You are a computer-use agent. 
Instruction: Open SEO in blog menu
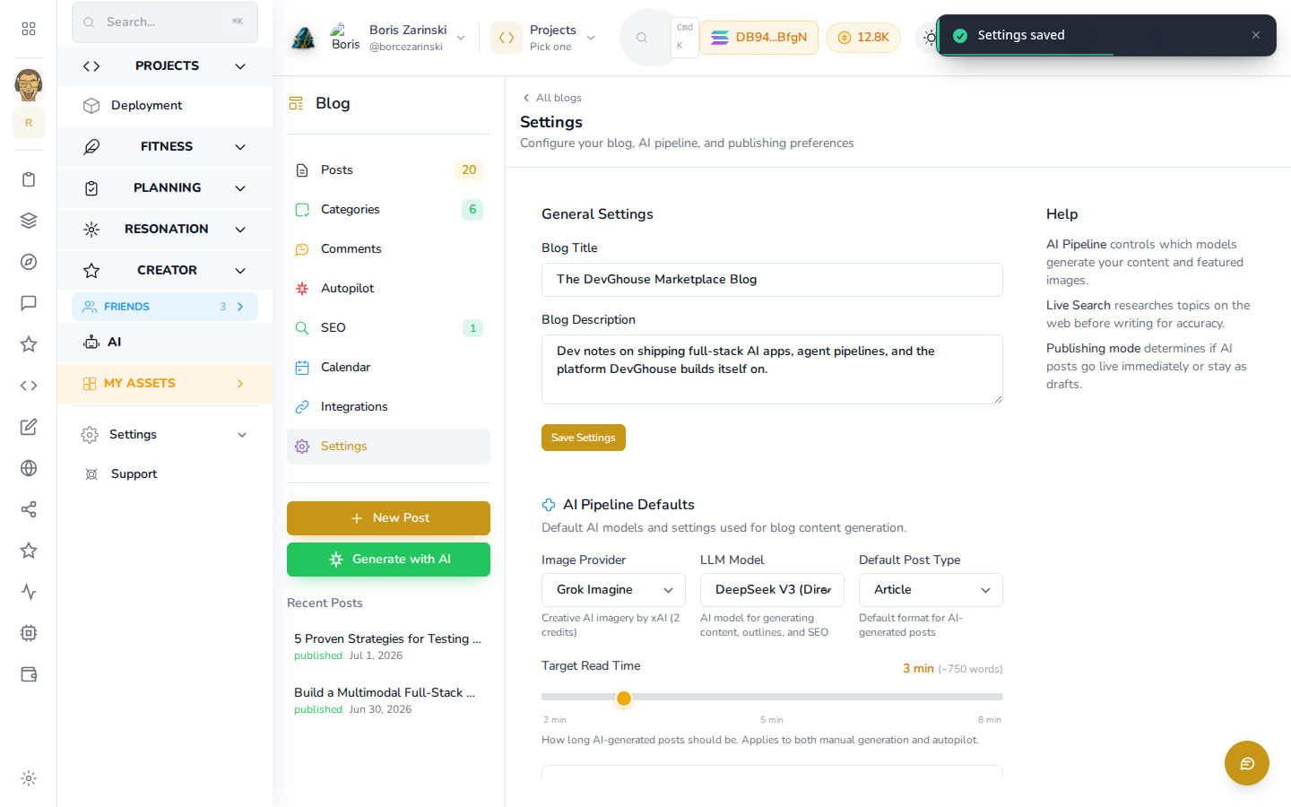click(x=388, y=327)
